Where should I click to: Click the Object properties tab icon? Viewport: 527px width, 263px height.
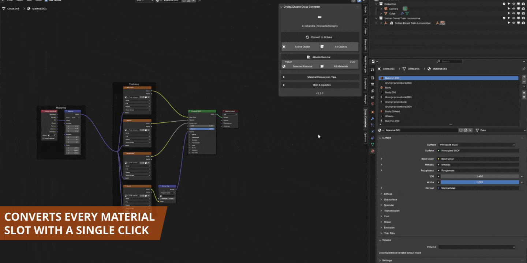coord(373,112)
